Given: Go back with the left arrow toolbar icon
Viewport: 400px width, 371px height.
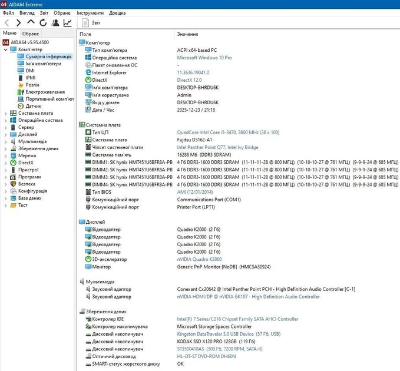Looking at the screenshot, I should (x=7, y=23).
